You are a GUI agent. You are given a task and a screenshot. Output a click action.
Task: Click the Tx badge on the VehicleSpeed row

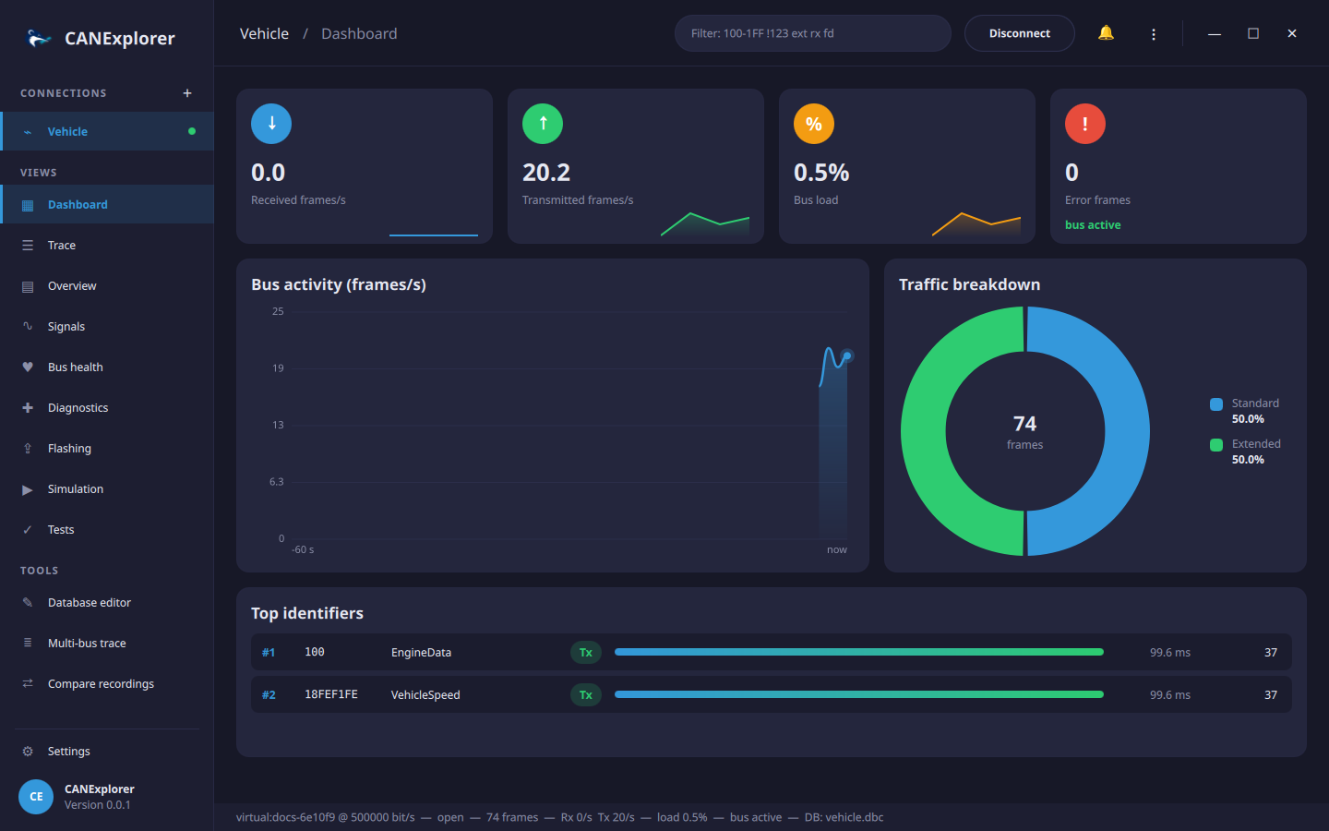586,695
